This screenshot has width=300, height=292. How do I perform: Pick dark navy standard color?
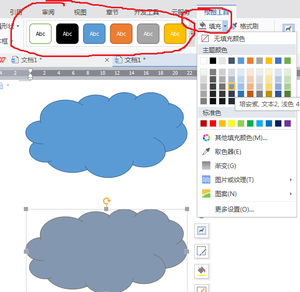click(278, 123)
